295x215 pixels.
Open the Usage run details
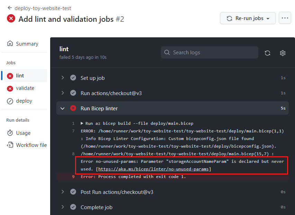point(24,133)
